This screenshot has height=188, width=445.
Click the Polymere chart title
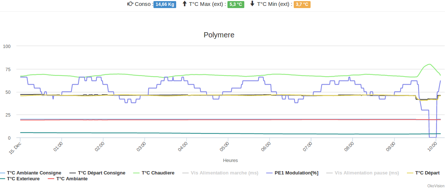(x=219, y=35)
